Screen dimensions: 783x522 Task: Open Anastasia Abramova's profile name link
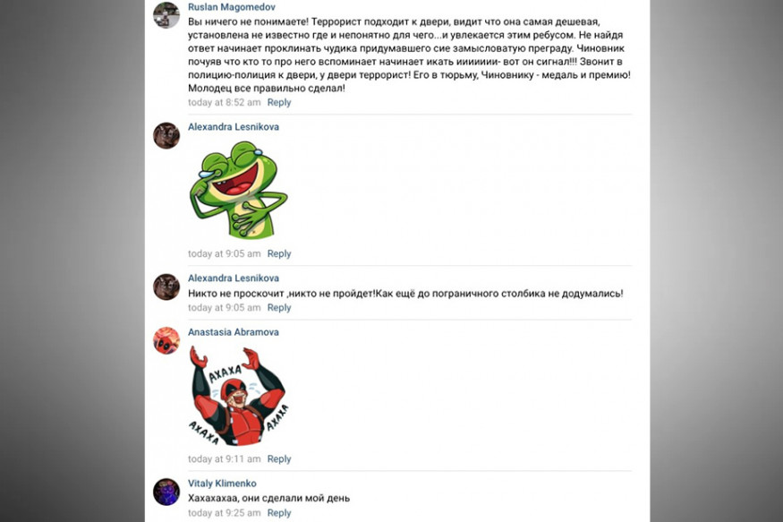tap(234, 332)
